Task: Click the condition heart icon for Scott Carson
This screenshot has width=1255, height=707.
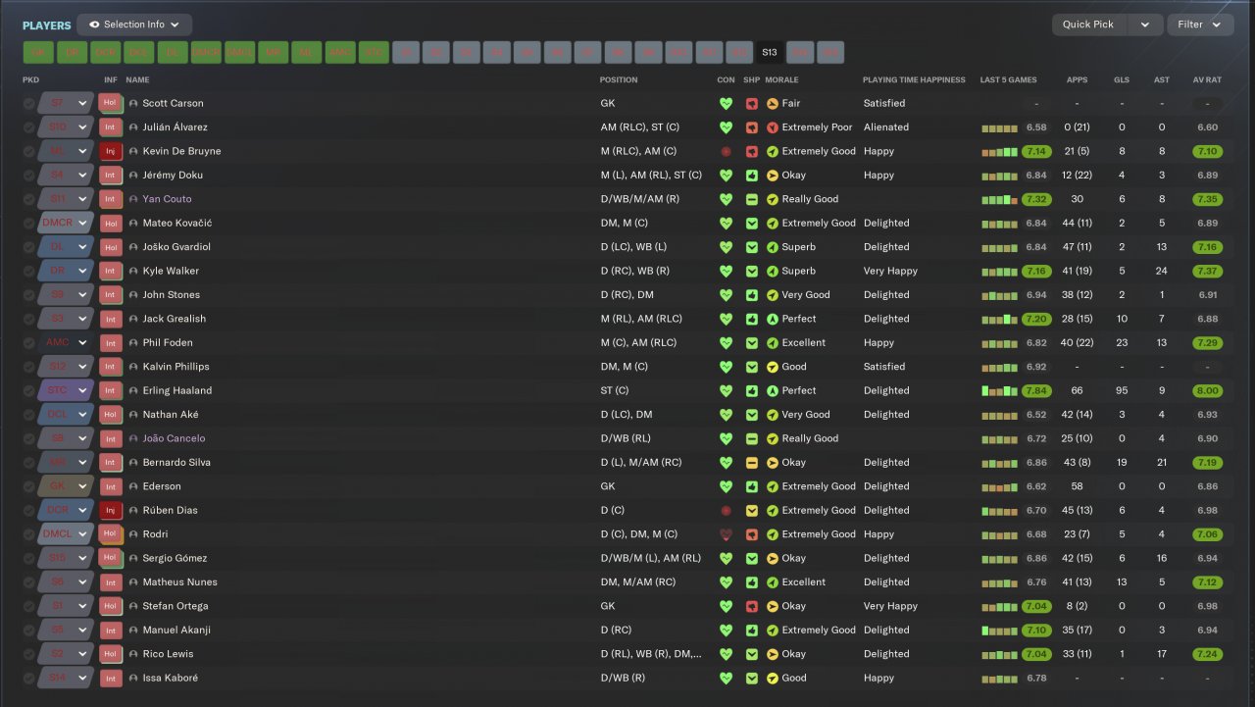Action: pyautogui.click(x=726, y=103)
